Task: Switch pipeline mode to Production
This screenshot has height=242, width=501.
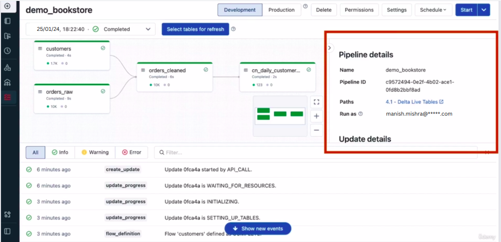Action: tap(282, 10)
